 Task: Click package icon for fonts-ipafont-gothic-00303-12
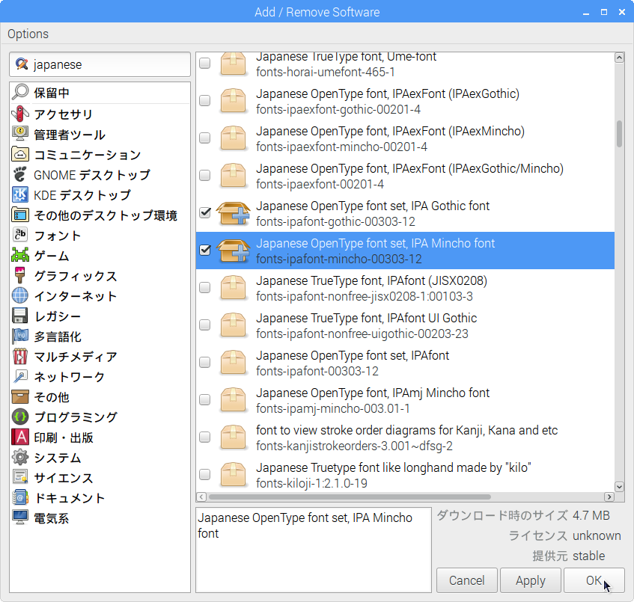[234, 213]
